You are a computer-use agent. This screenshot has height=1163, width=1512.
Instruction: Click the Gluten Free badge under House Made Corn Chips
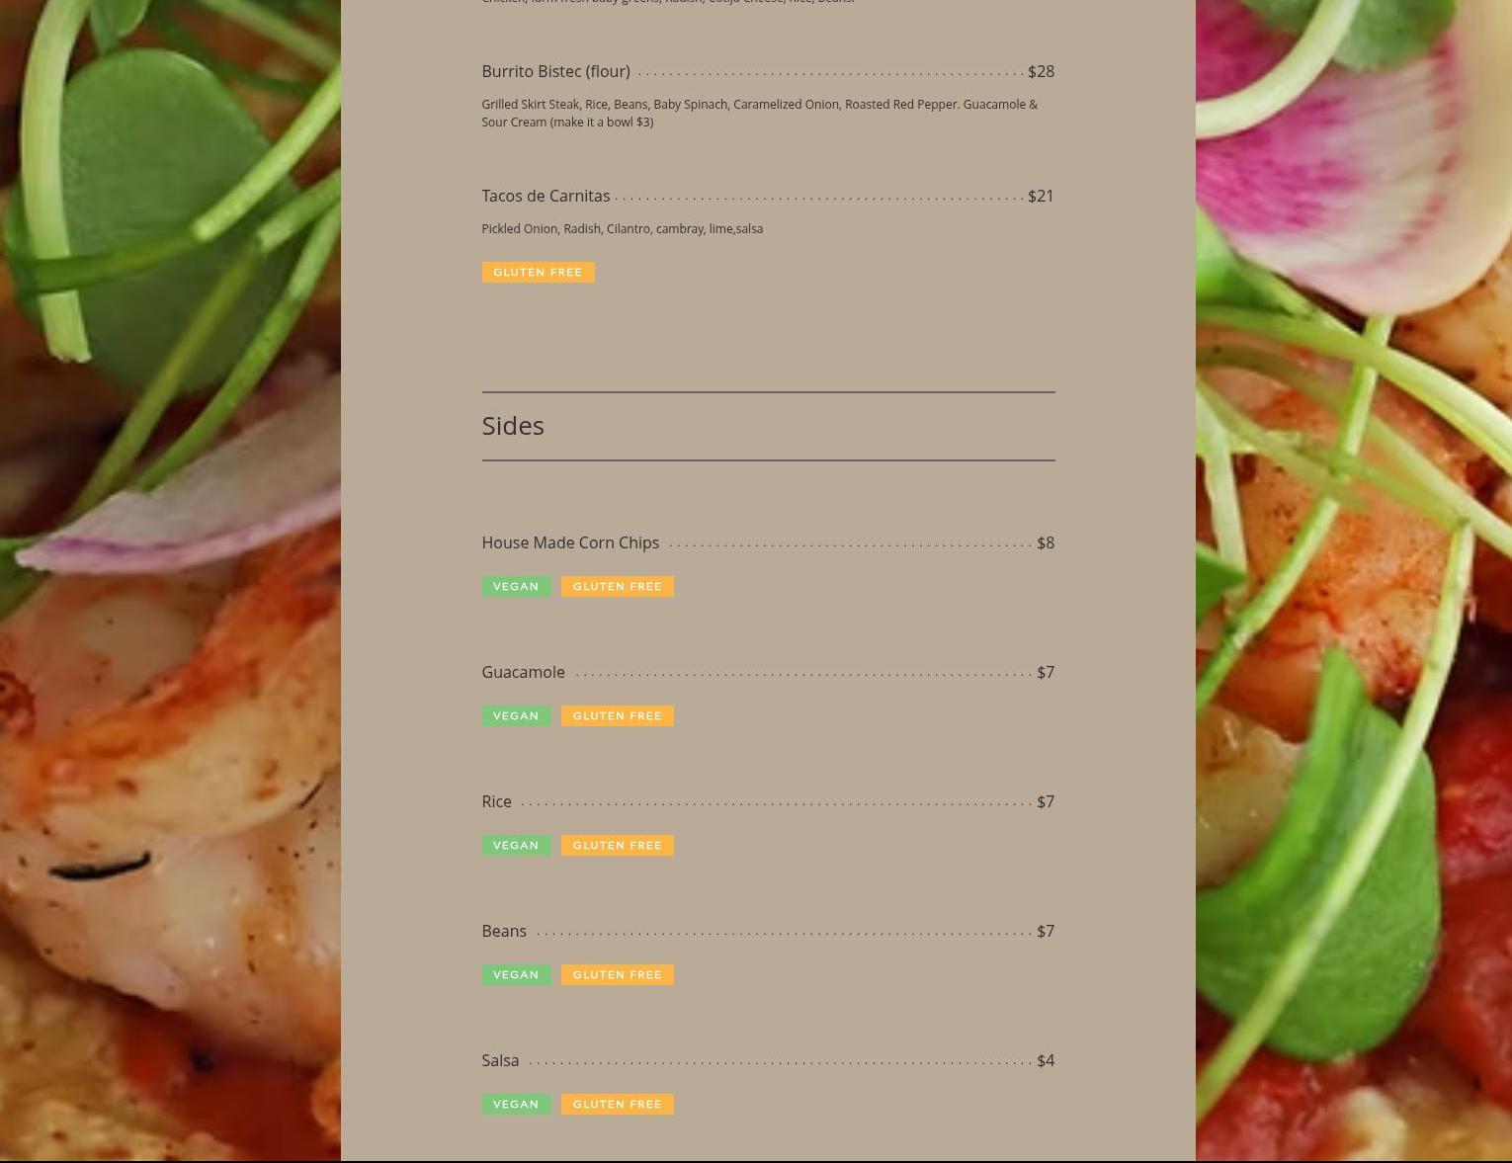pos(618,586)
